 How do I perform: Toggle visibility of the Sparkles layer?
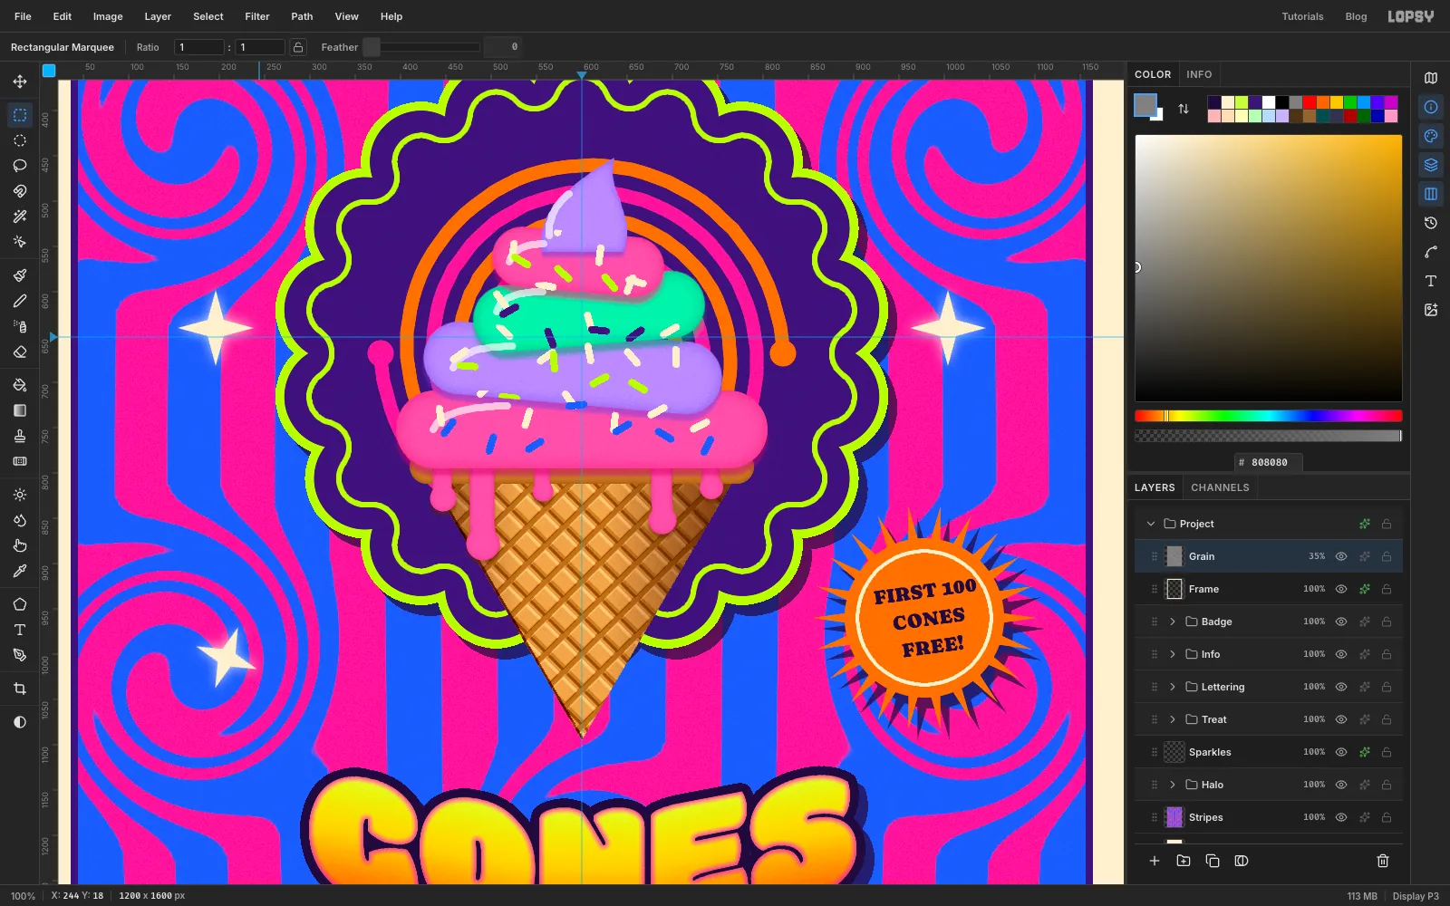click(1341, 752)
